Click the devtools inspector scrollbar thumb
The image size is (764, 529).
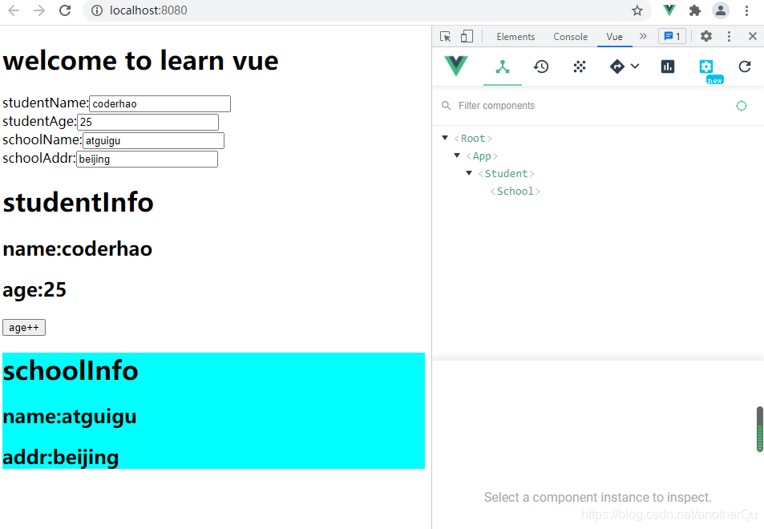[759, 429]
